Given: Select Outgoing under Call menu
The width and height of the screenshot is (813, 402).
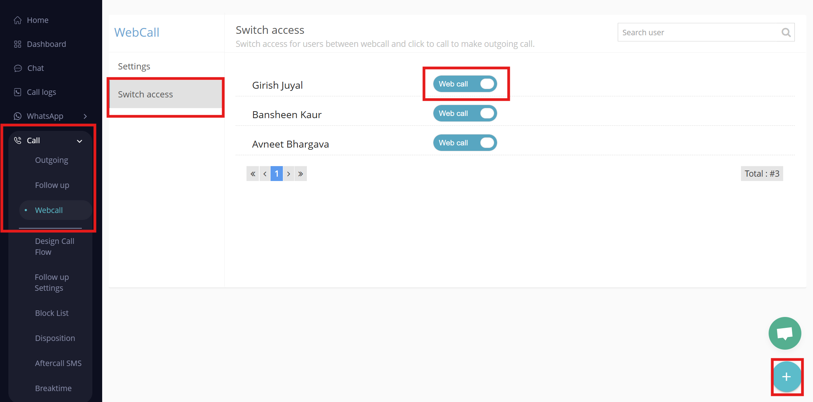Looking at the screenshot, I should (52, 160).
